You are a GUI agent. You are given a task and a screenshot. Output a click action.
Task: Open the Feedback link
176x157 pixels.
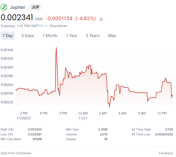pos(166,153)
